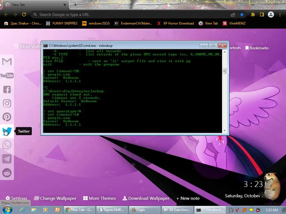
Task: Open the Extensions puzzle icon
Action: [x=253, y=14]
